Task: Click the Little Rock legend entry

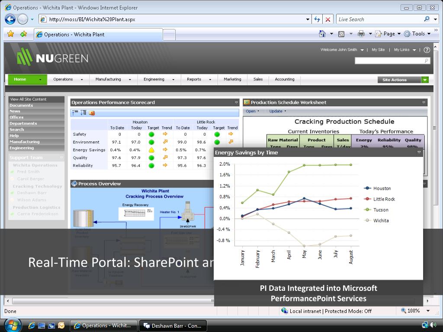Action: [x=379, y=199]
